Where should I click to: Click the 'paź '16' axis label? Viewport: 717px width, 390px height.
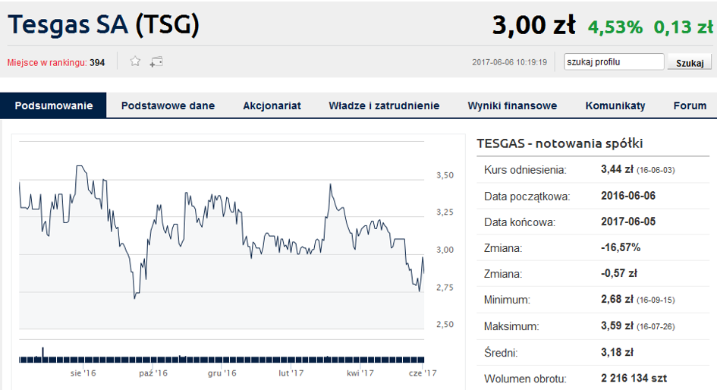(x=153, y=373)
